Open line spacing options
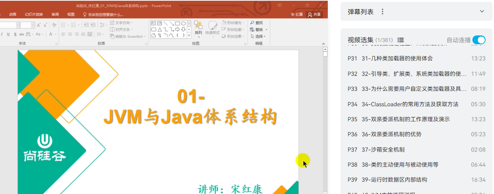This screenshot has height=194, width=494. point(103,25)
